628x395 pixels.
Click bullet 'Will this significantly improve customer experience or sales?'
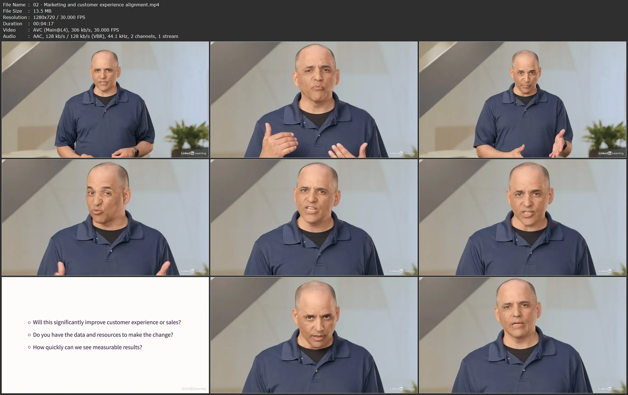107,322
